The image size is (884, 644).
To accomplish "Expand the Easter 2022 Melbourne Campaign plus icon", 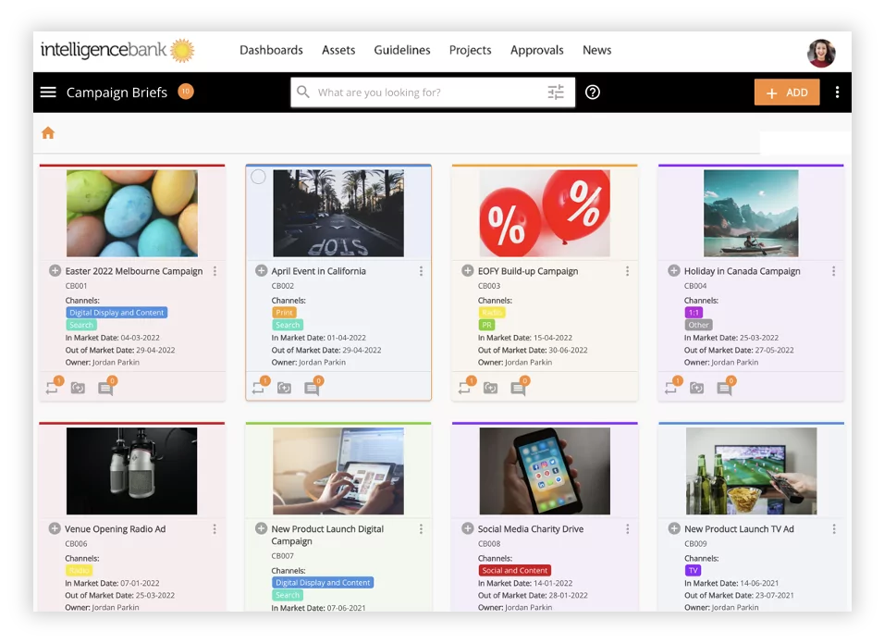I will [x=55, y=271].
